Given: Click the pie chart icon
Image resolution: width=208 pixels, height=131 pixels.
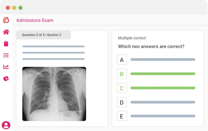Looking at the screenshot, I should [6, 79].
